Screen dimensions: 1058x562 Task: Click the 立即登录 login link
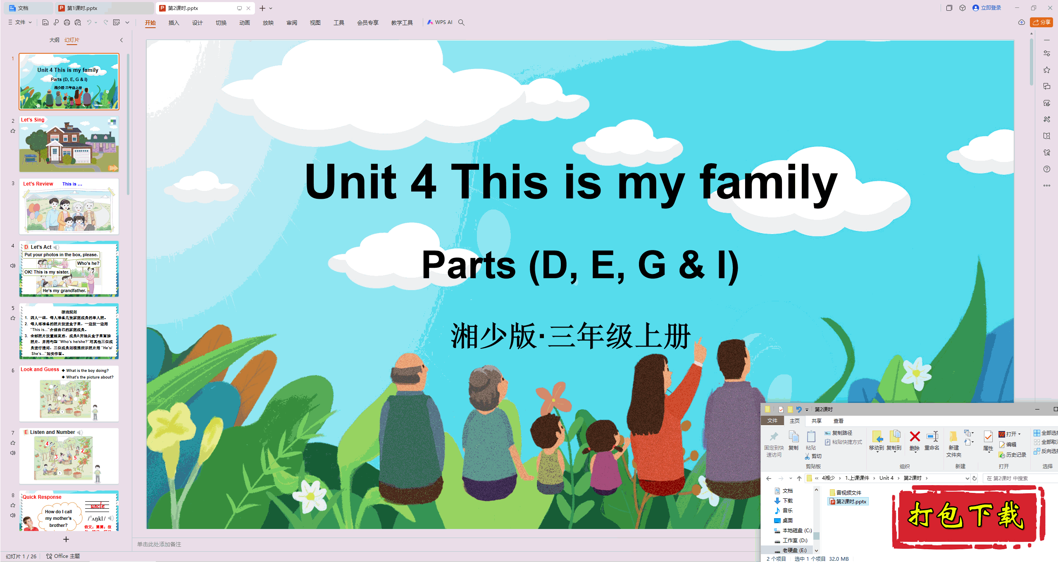(x=987, y=8)
